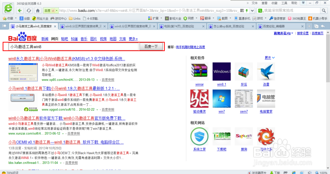This screenshot has height=174, width=330.
Task: Click the Baidu search input field
Action: point(74,47)
